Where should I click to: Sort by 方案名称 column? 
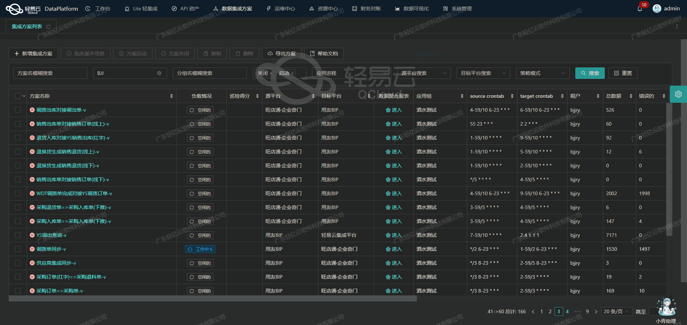(171, 96)
